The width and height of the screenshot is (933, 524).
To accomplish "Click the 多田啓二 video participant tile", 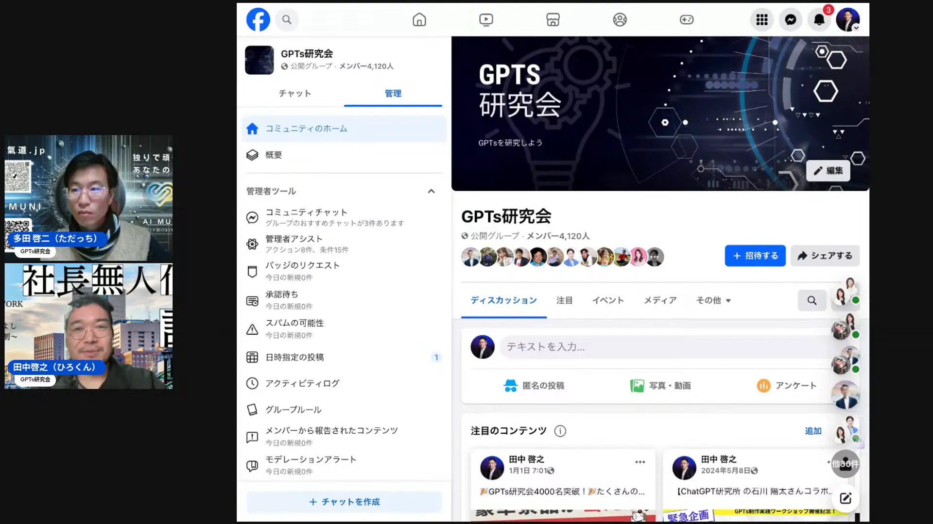I will click(88, 198).
